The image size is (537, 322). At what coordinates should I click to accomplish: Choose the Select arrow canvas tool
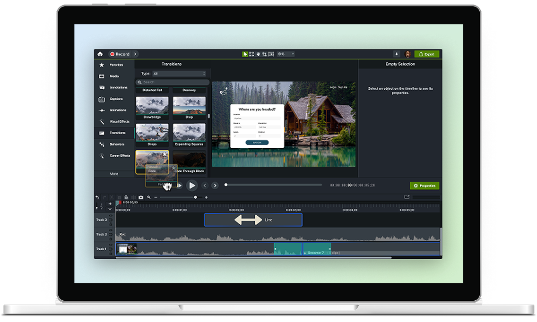(x=245, y=54)
